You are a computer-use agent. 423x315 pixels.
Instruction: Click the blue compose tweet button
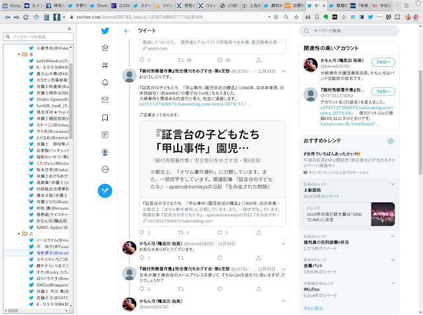point(105,191)
